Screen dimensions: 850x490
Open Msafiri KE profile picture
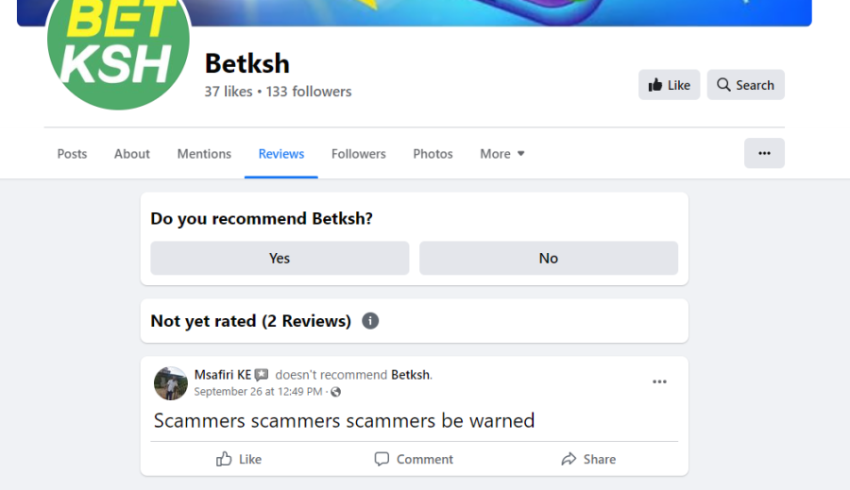click(171, 383)
